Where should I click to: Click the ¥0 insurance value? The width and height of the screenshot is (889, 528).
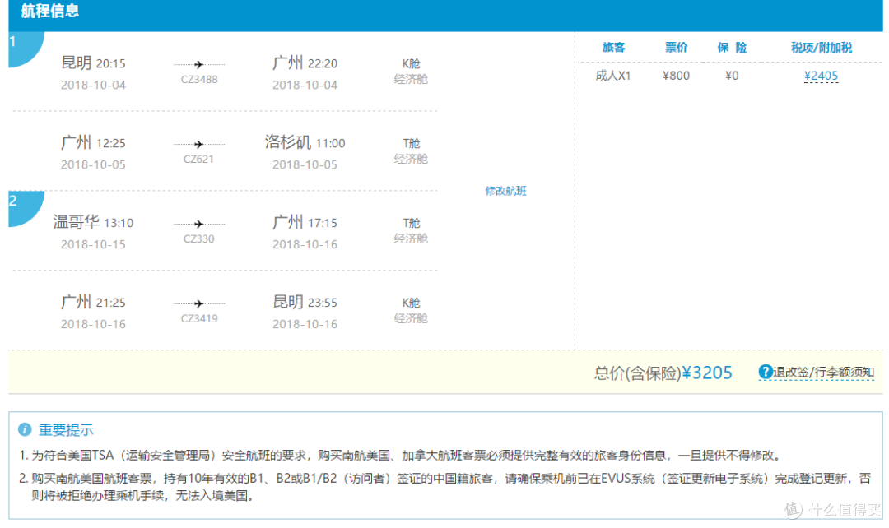click(x=732, y=76)
